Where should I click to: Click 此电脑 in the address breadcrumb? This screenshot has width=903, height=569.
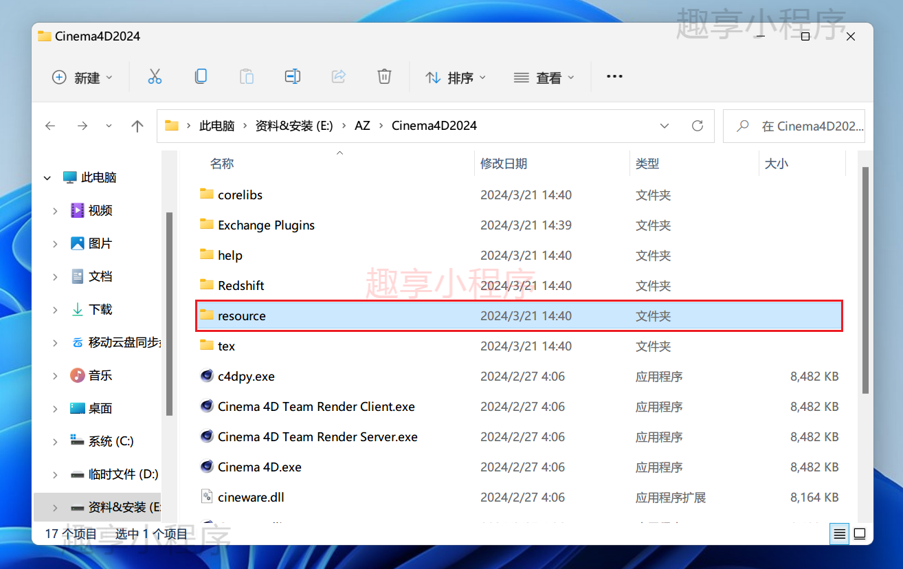[x=216, y=126]
